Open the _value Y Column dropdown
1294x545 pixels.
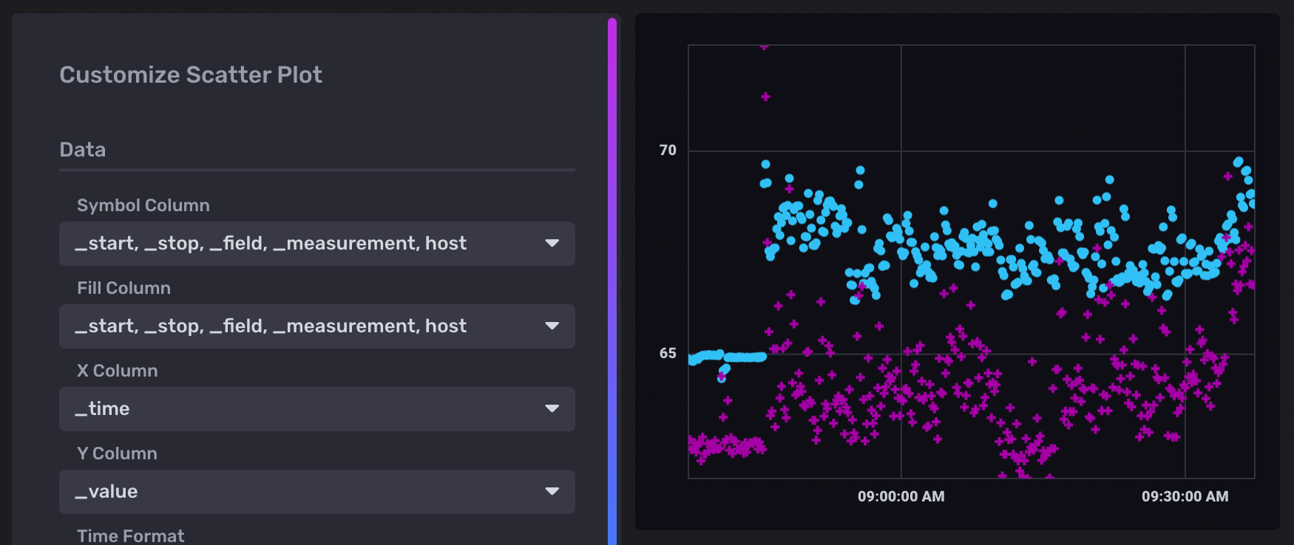click(296, 492)
